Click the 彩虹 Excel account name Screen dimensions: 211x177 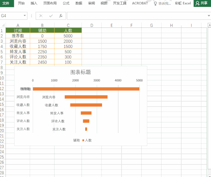click(x=183, y=3)
